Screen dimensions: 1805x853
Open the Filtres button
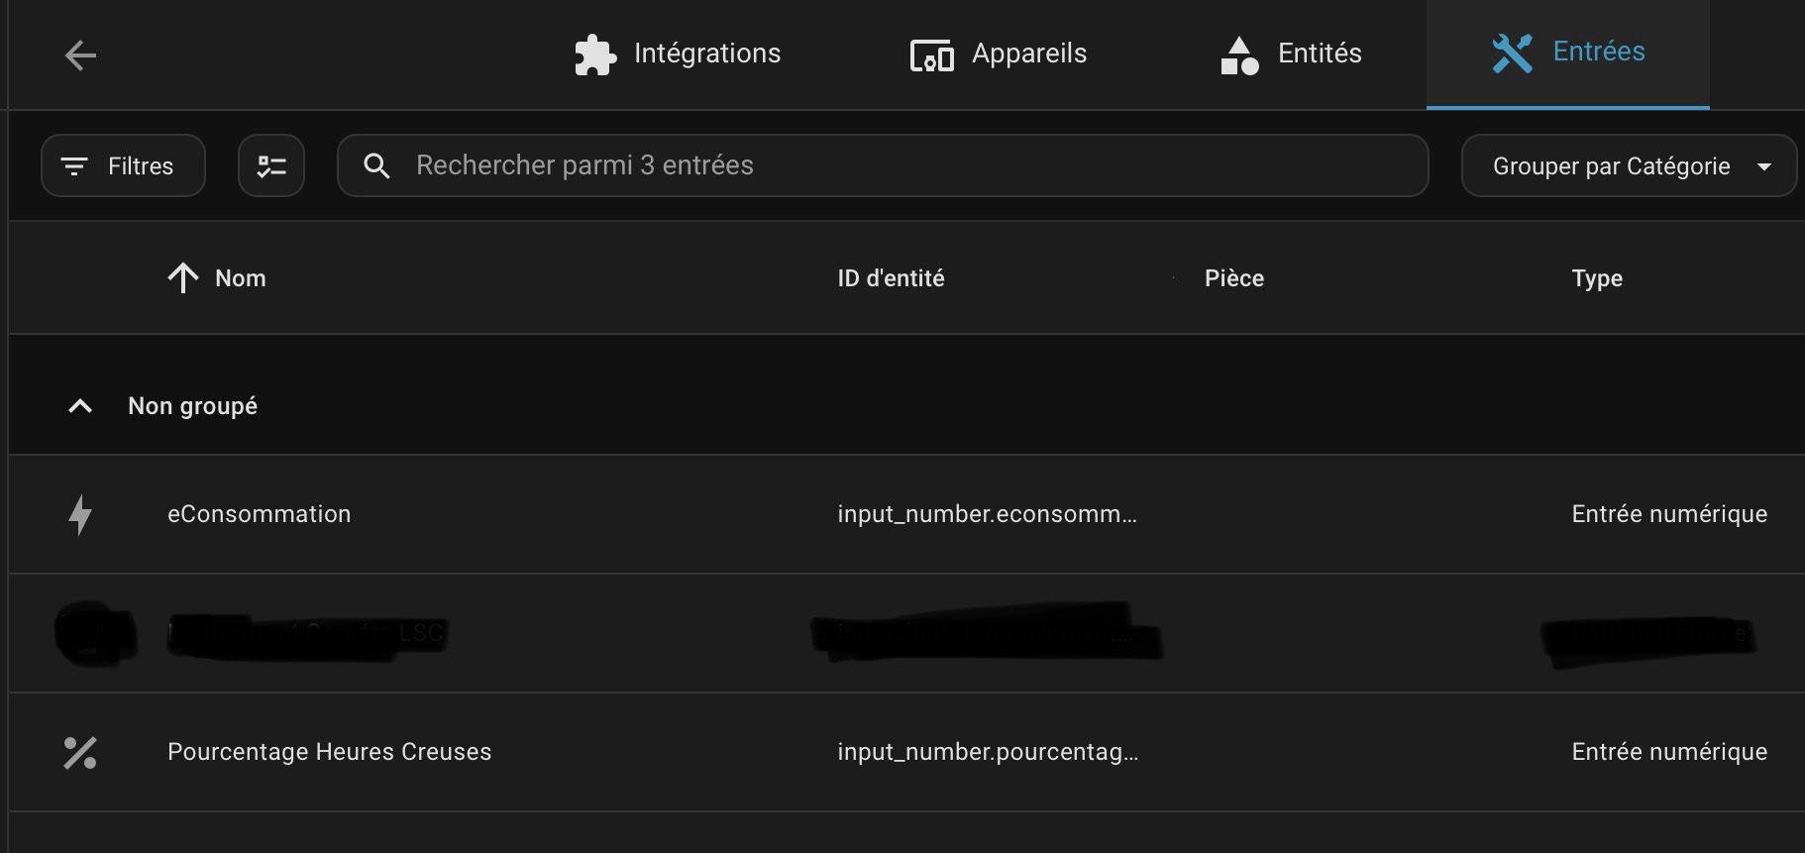[x=123, y=165]
